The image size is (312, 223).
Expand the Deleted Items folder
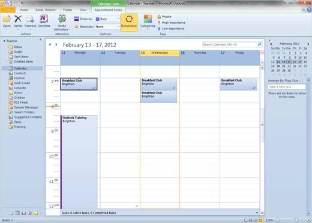click(7, 62)
